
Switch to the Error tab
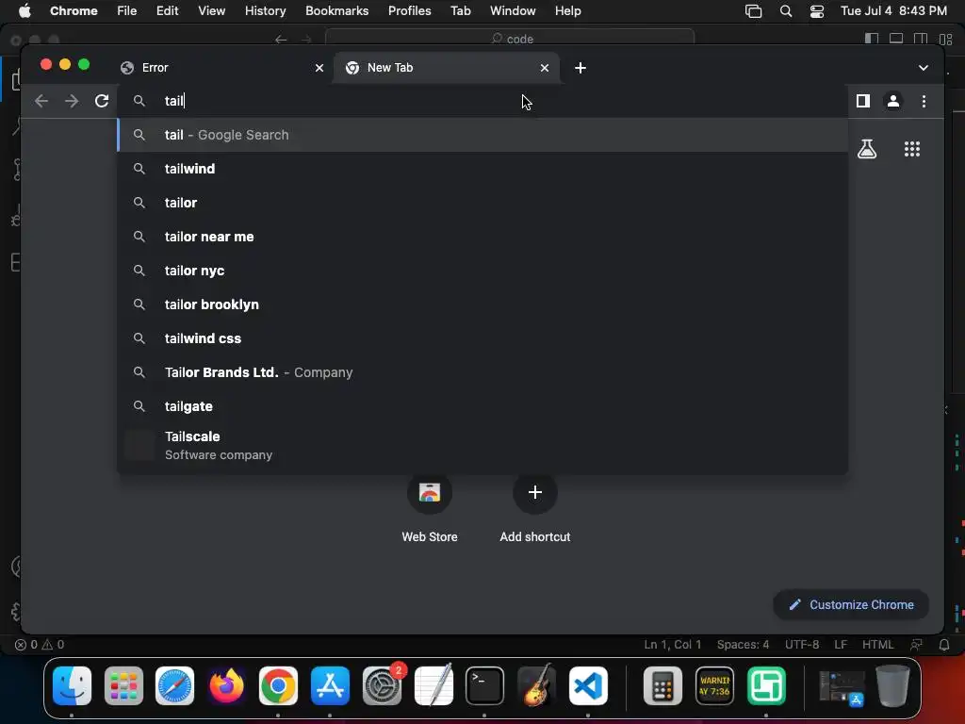point(222,68)
